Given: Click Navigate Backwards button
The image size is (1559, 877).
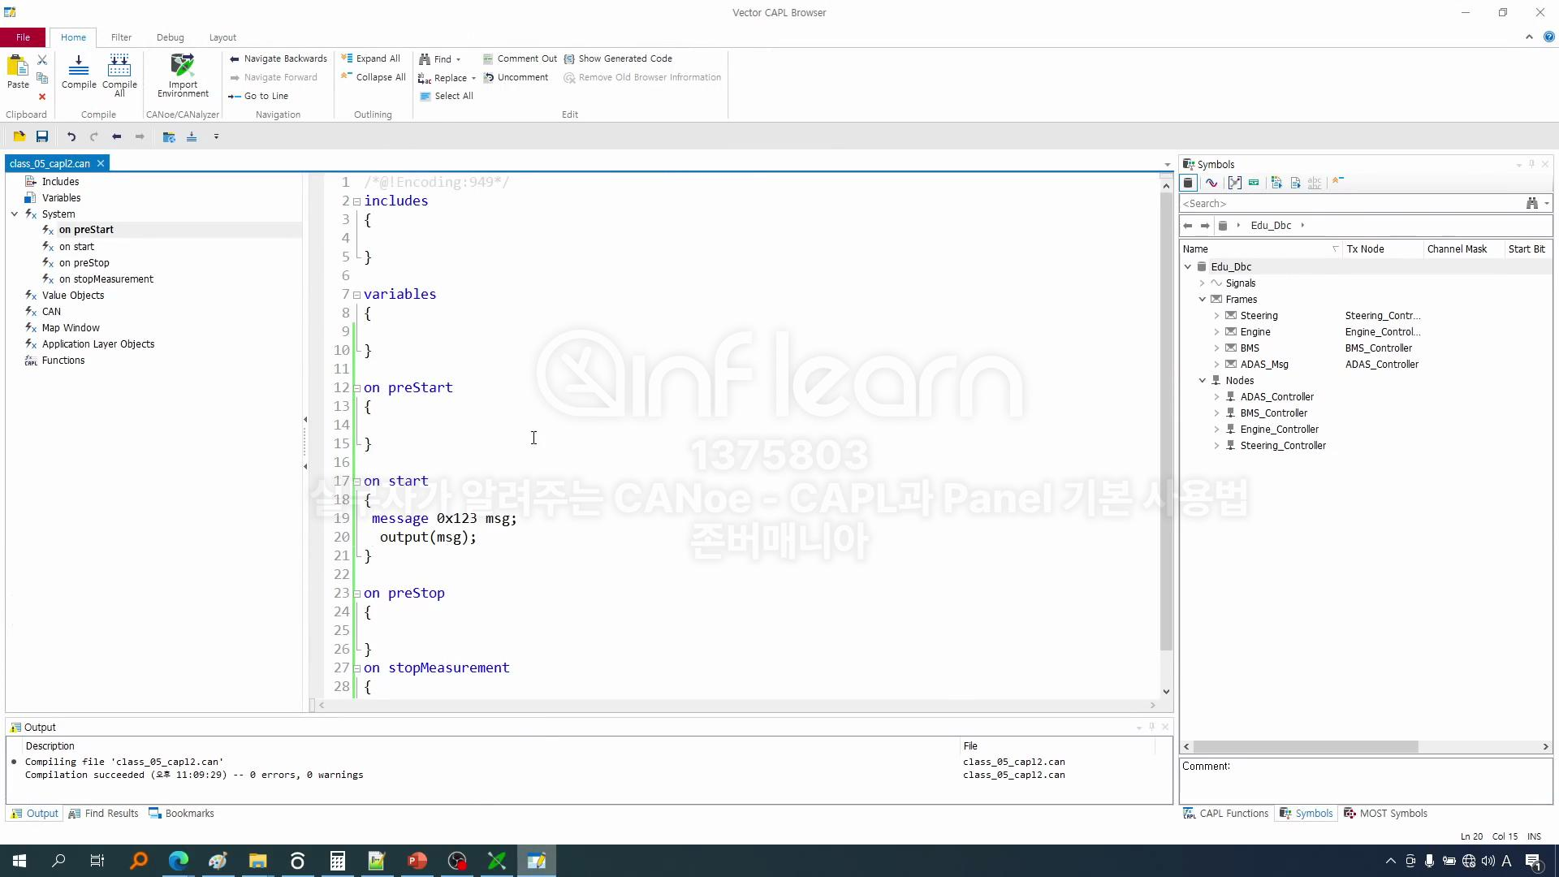Looking at the screenshot, I should (x=279, y=58).
